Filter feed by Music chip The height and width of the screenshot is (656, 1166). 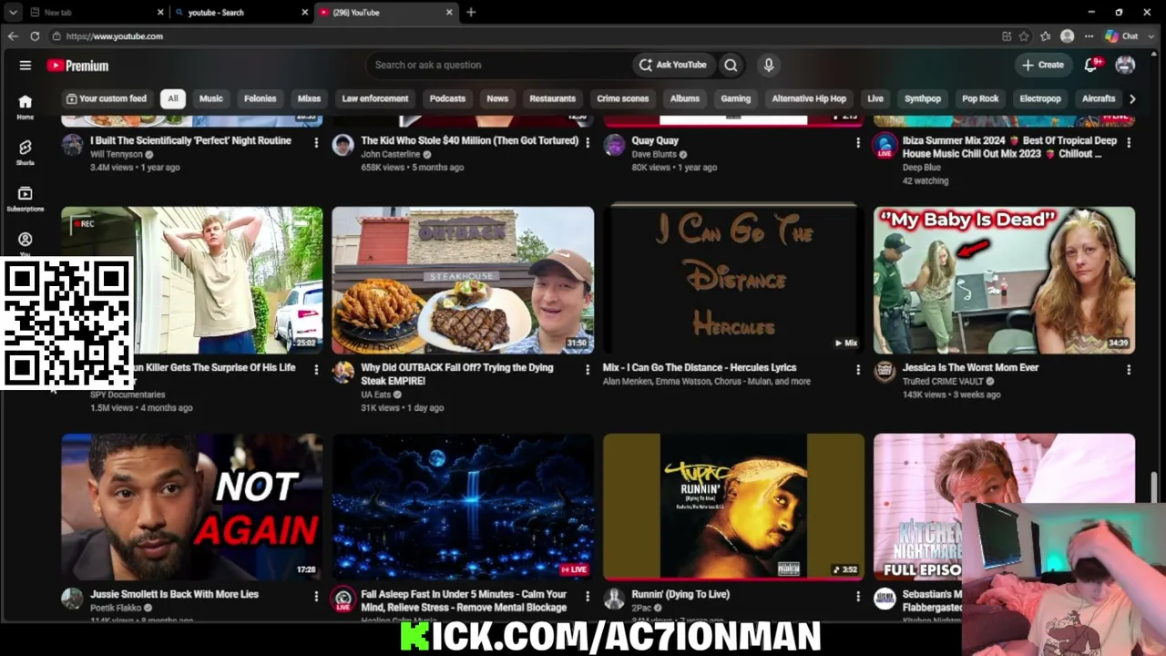coord(210,98)
